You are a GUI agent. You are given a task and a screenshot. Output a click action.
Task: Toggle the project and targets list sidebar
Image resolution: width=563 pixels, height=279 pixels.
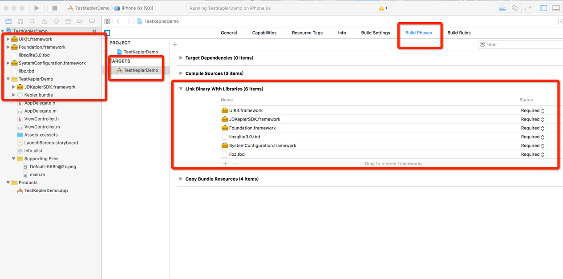click(107, 33)
